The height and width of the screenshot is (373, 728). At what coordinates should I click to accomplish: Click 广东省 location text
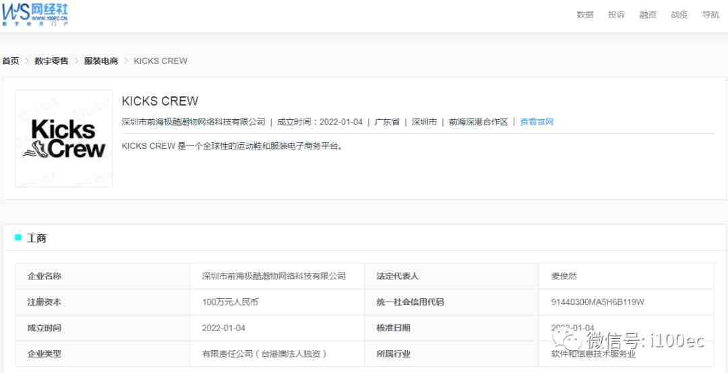pyautogui.click(x=387, y=122)
